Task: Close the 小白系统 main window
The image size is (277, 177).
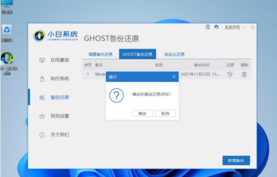Action: coord(252,27)
